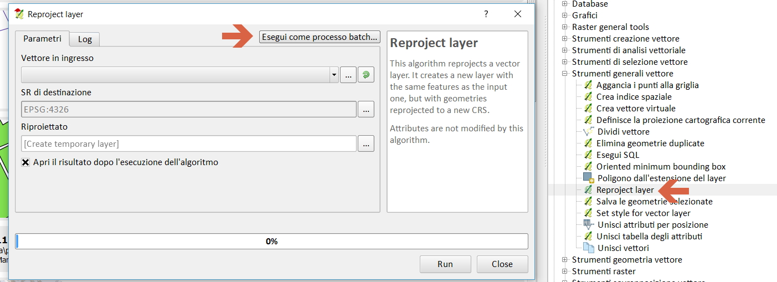
Task: Collapse the Strumenti generali vettore group
Action: click(565, 74)
